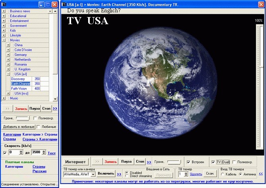Click the channel list scrollbar down arrow
Image resolution: width=266 pixels, height=188 pixels.
(55, 99)
